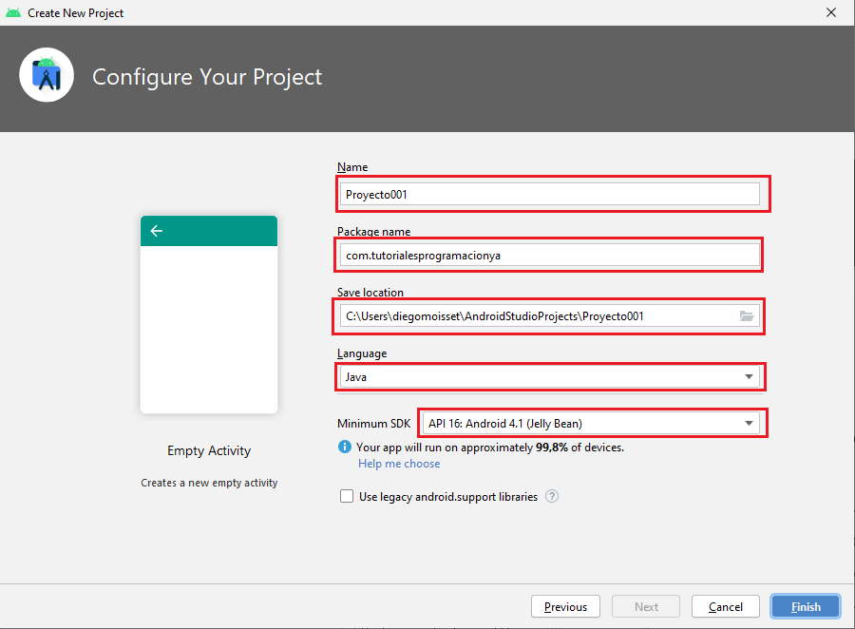
Task: Click the Empty Activity preview thumbnail
Action: click(209, 314)
